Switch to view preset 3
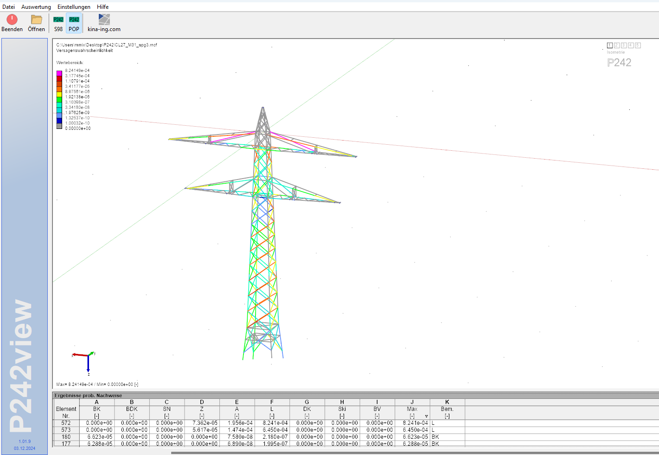The image size is (659, 455). coord(624,45)
